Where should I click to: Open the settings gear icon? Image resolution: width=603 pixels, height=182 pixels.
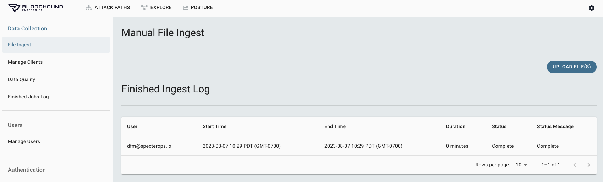pyautogui.click(x=592, y=8)
